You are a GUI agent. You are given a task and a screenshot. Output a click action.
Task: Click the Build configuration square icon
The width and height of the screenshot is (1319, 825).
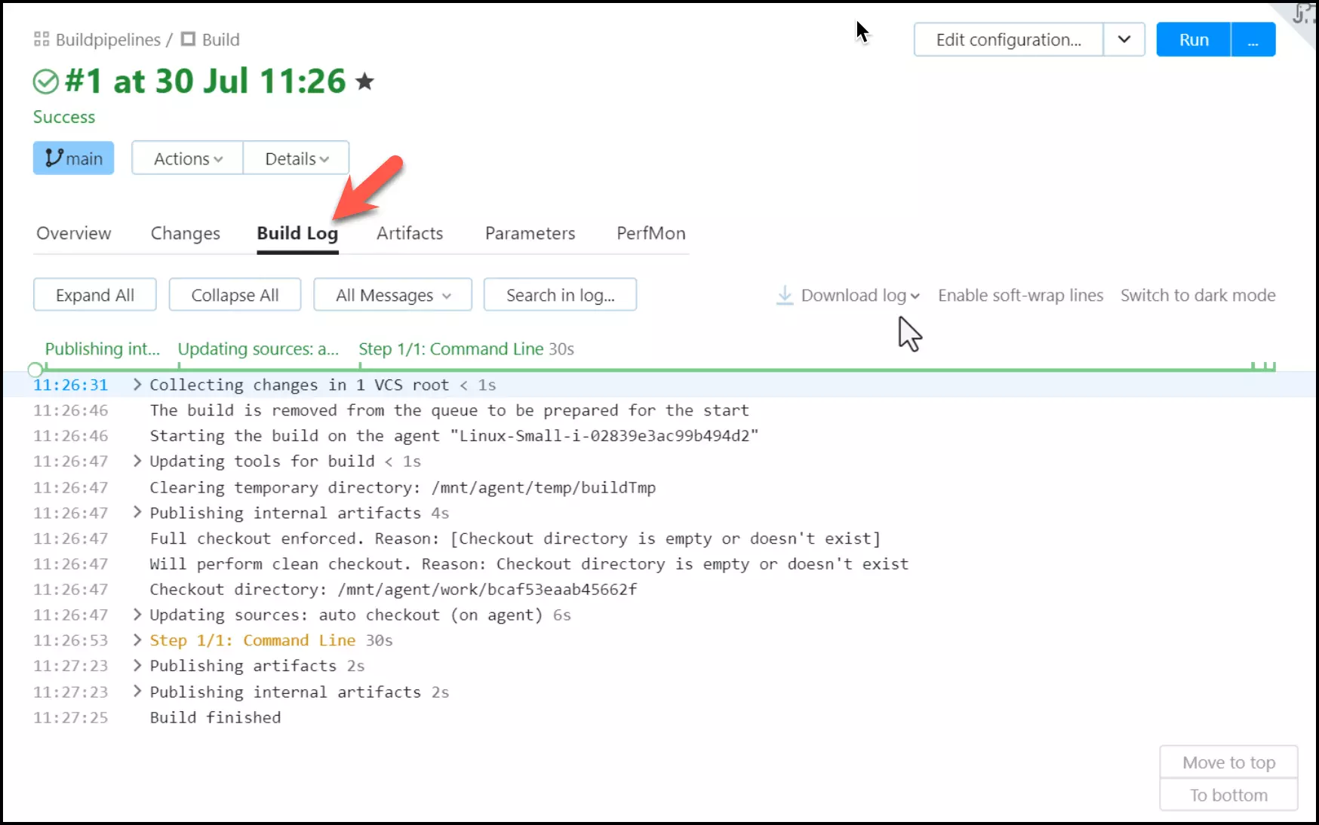click(188, 39)
